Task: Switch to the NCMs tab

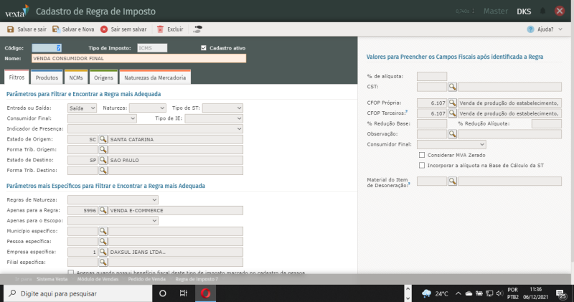Action: pos(77,77)
